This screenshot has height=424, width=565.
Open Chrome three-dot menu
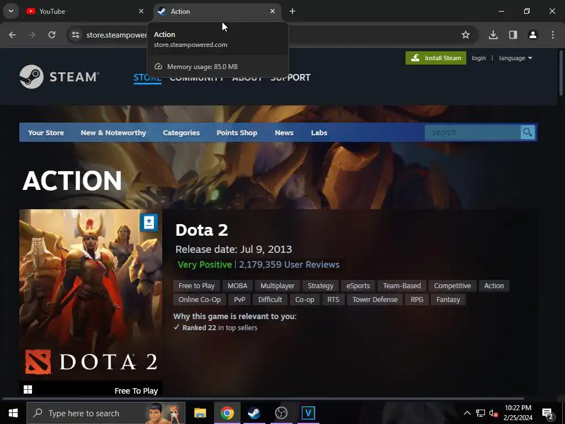pos(553,35)
